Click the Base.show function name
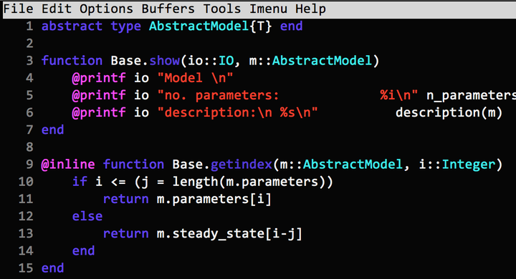The height and width of the screenshot is (279, 516). [145, 61]
